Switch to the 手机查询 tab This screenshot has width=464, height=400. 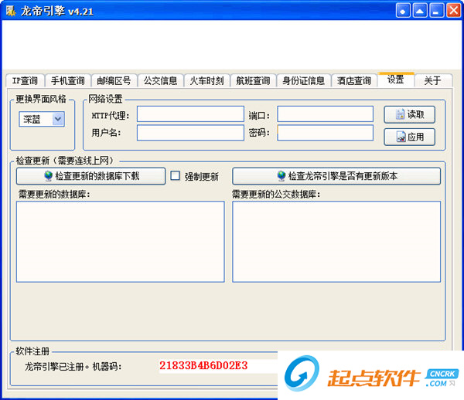[x=68, y=80]
